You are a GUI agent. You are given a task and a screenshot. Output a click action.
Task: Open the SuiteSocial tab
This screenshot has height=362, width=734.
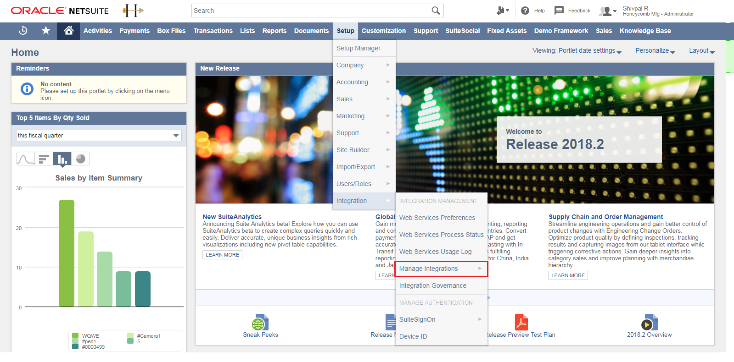(462, 31)
